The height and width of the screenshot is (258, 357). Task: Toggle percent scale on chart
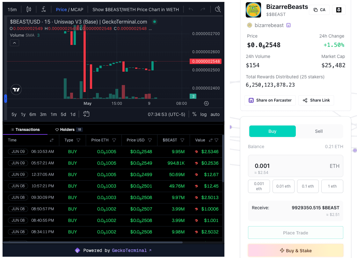click(194, 114)
